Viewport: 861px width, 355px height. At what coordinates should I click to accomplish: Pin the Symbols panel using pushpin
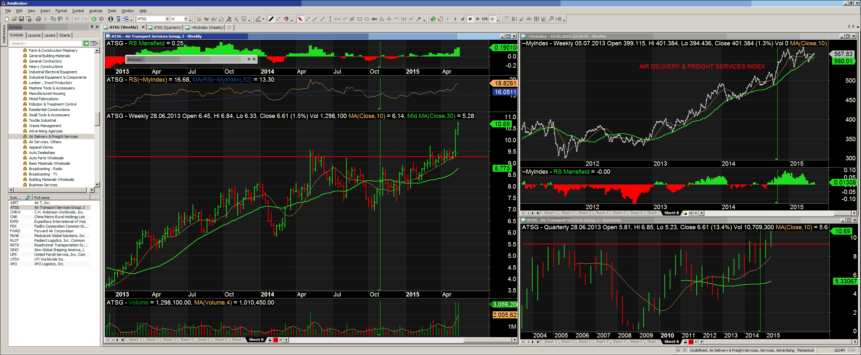(92, 27)
